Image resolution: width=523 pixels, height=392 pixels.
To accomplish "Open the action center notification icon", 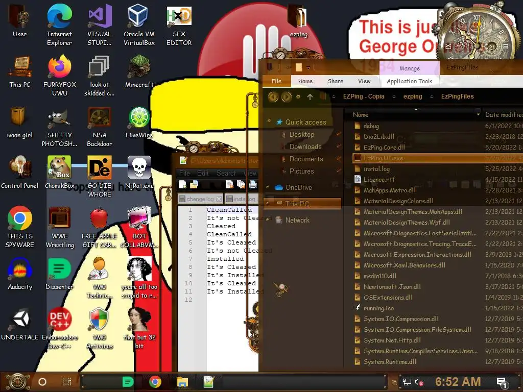I will [x=502, y=383].
